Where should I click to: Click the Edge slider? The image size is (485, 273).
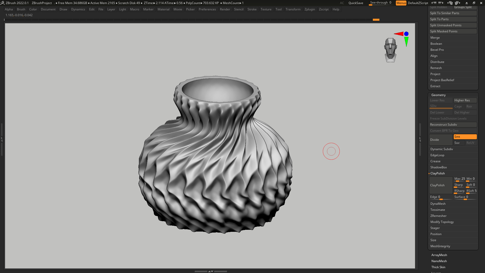(441, 197)
